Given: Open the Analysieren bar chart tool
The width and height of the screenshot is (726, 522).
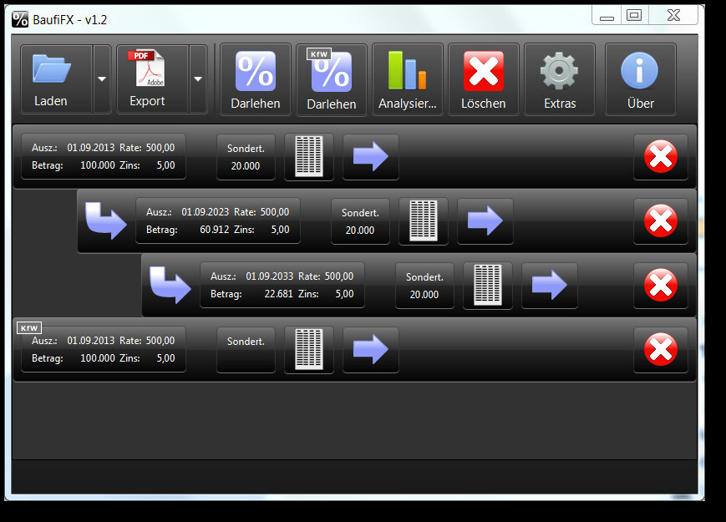Looking at the screenshot, I should 408,79.
